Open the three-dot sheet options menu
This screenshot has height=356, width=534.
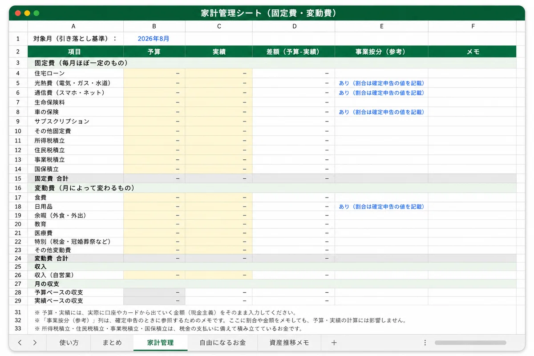click(x=425, y=343)
